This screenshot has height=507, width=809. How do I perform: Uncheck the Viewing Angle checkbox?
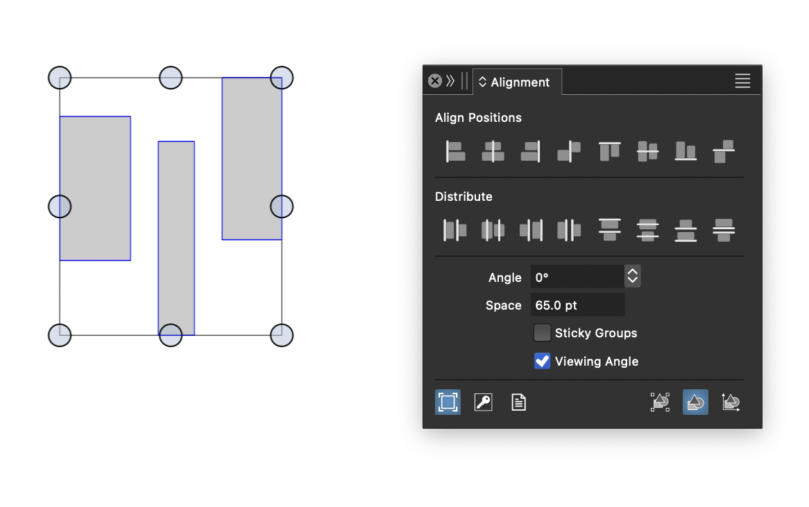pos(542,362)
